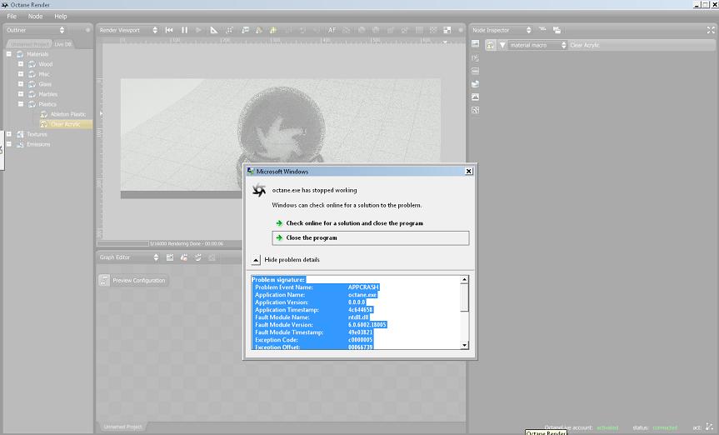719x435 pixels.
Task: Select the triangle ruler viewport tool
Action: point(213,30)
